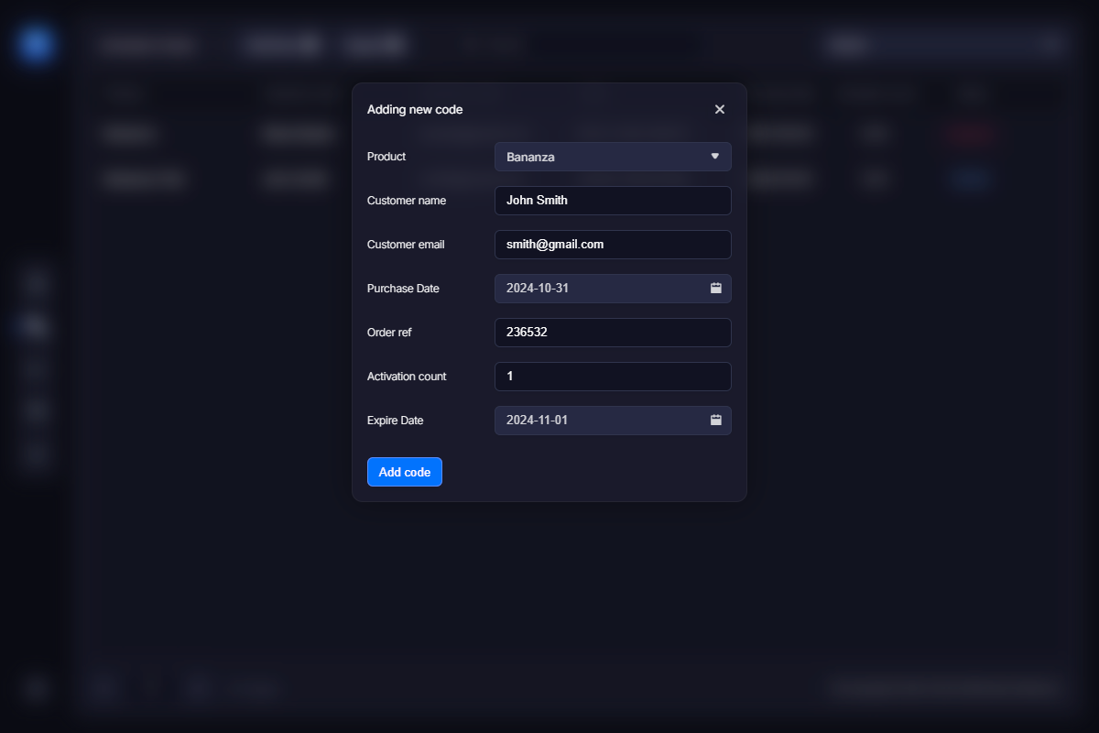Click the Expire Date label text
The image size is (1099, 733).
[395, 421]
